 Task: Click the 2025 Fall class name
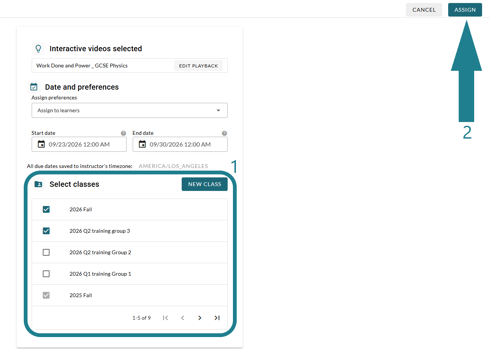[x=81, y=295]
